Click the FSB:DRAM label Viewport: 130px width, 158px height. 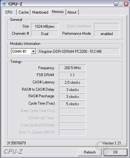(45, 75)
